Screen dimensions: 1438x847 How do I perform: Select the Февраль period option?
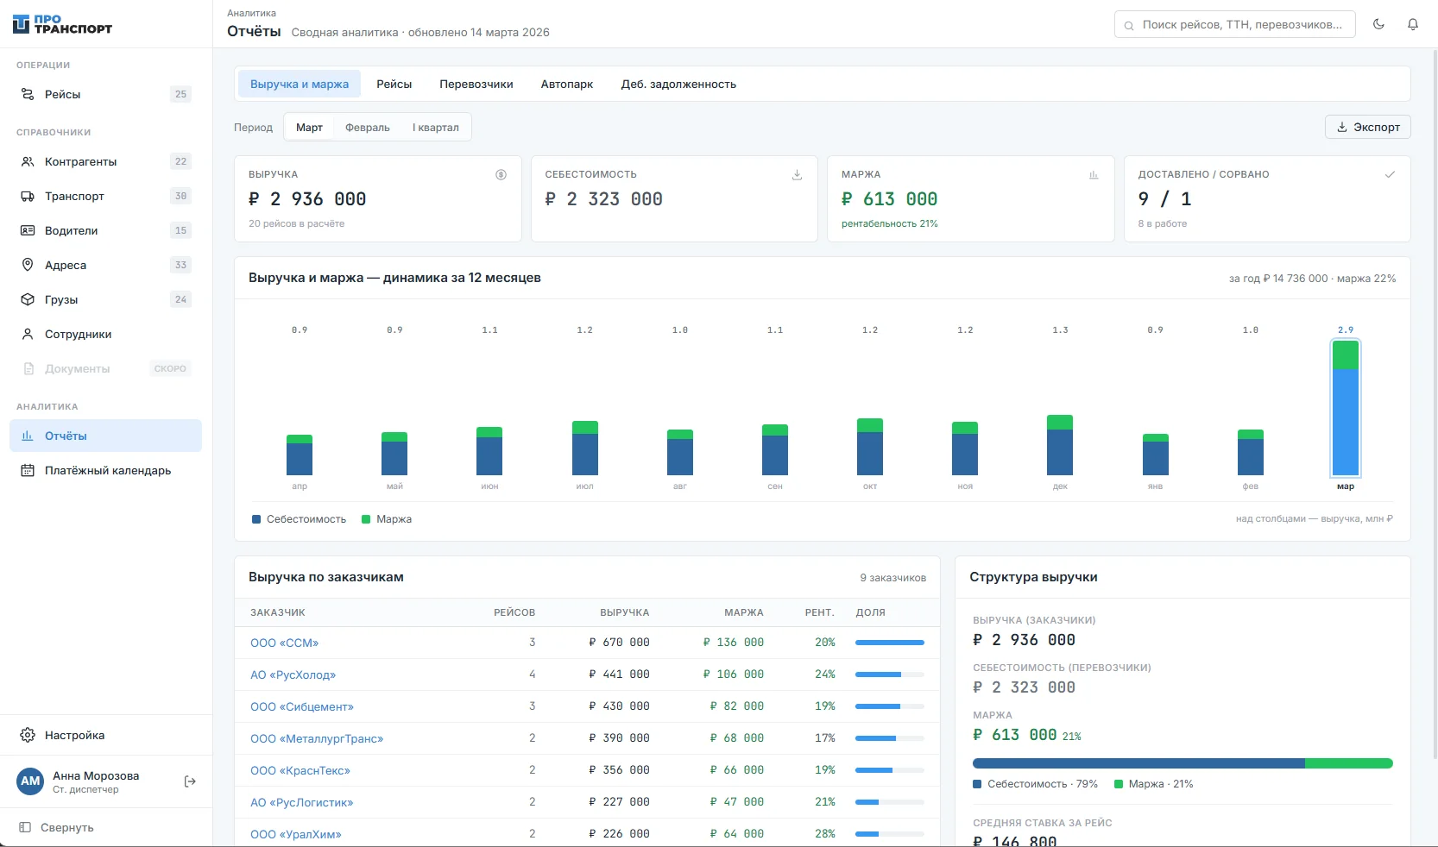(368, 128)
